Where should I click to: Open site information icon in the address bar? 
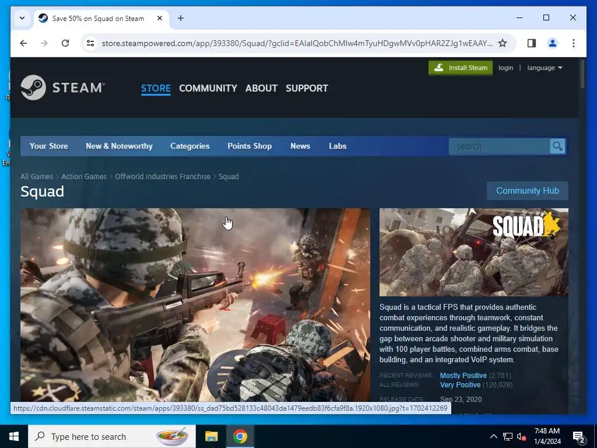pos(90,43)
